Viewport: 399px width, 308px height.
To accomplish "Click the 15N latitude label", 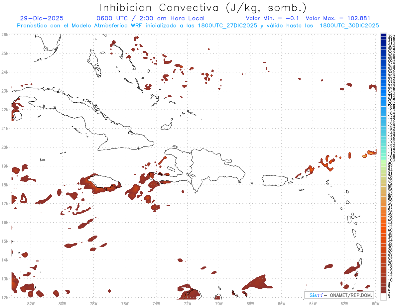I will click(x=5, y=241).
